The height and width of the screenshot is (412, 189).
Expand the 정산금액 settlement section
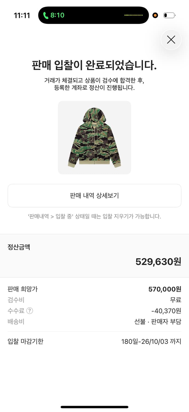[94, 255]
